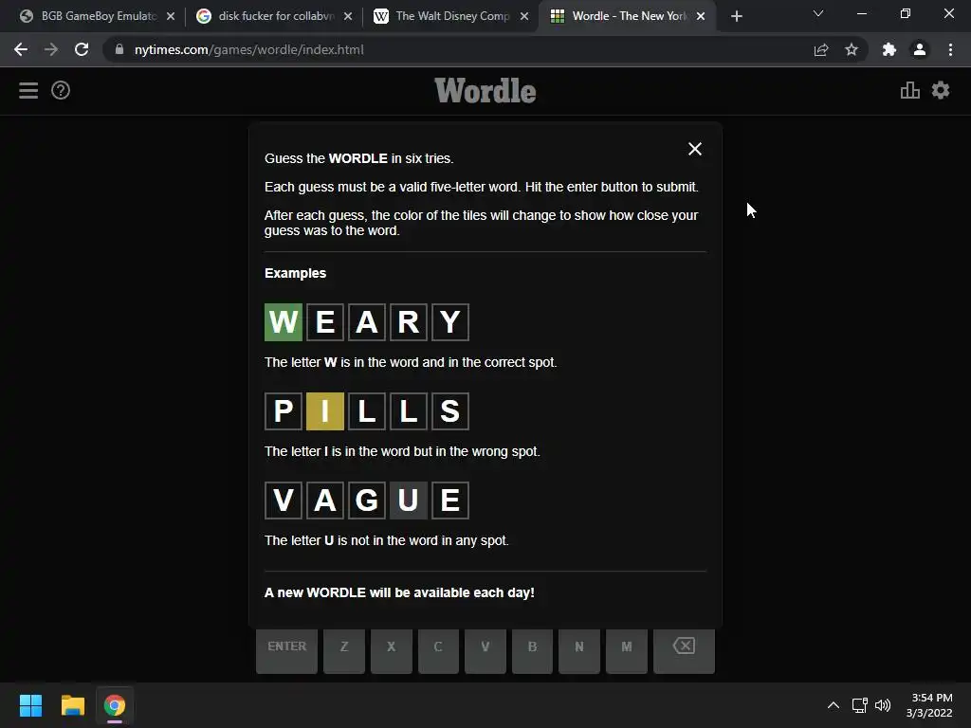Click the Examples heading text
This screenshot has height=728, width=971.
[296, 273]
